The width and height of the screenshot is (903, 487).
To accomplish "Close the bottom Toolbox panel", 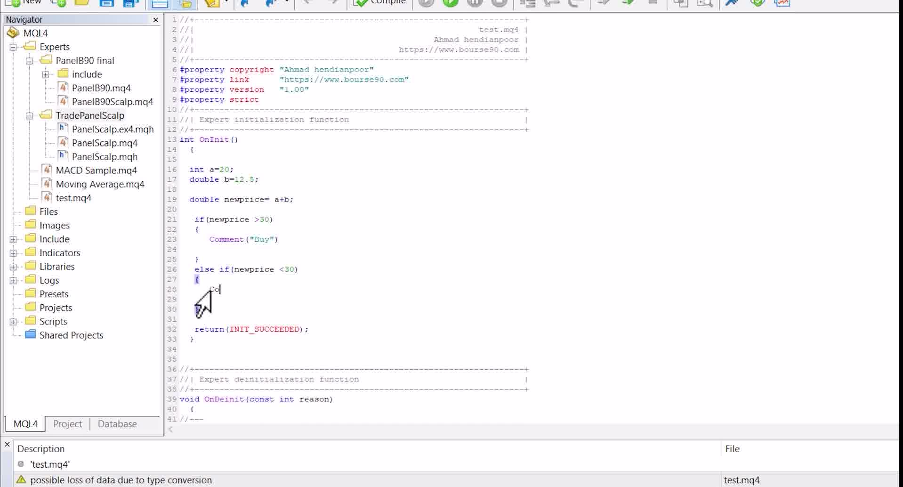I will (7, 444).
